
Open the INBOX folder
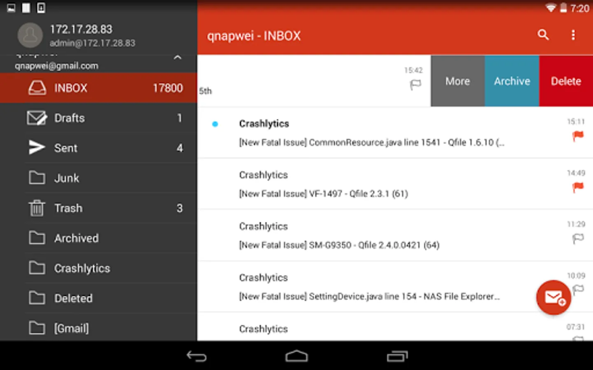[x=98, y=88]
